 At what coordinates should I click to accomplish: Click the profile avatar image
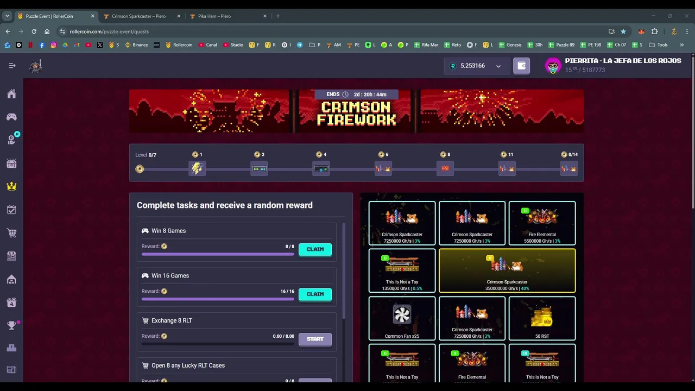[553, 66]
